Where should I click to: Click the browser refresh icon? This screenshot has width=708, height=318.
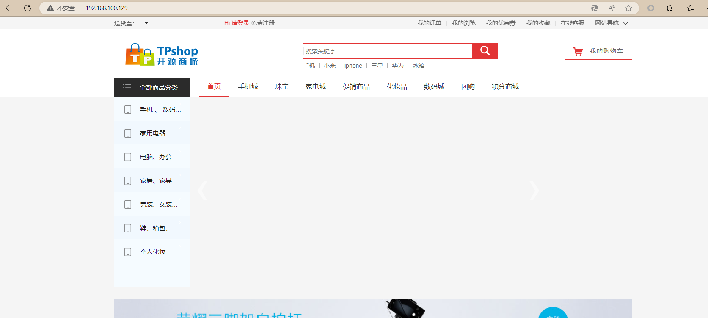[28, 8]
